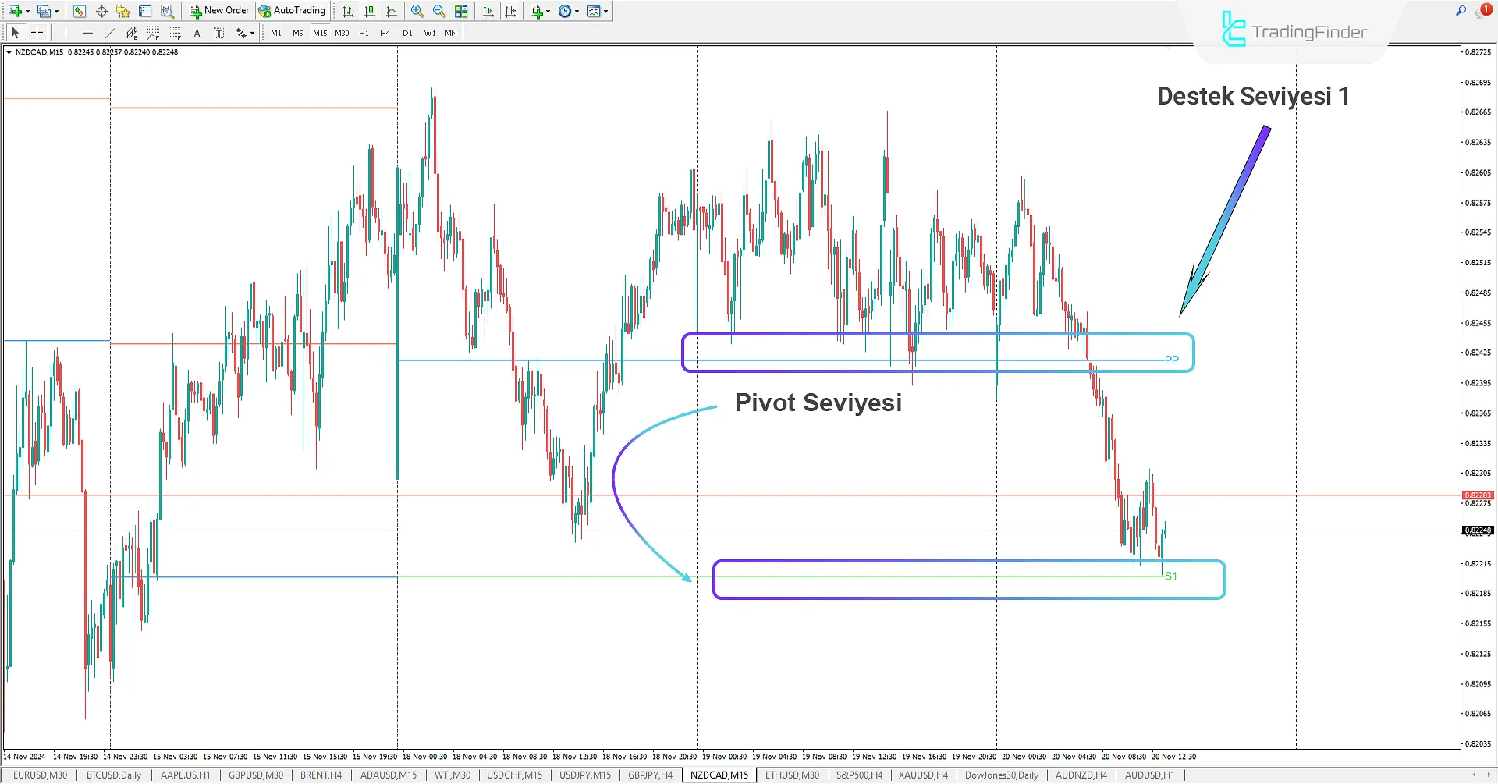Click the current Bid price marker 0.82248

click(1478, 530)
